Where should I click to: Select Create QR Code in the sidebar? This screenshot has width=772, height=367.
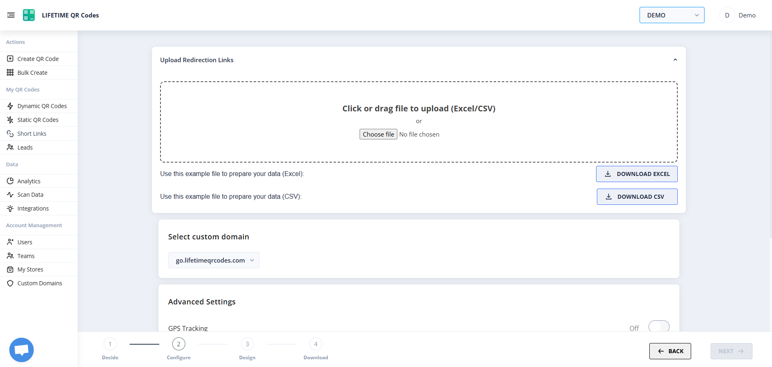coord(37,59)
